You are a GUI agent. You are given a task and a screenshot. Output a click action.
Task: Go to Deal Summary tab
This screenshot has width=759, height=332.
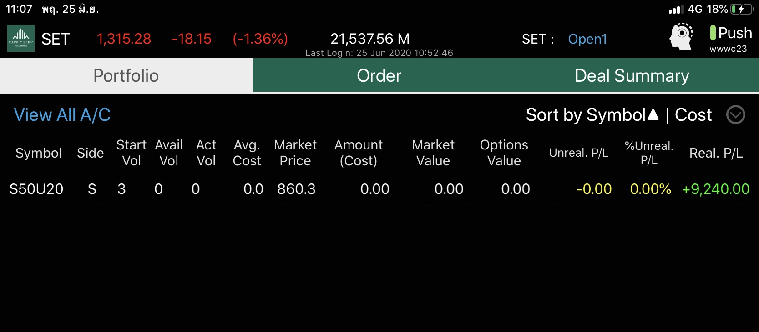632,76
